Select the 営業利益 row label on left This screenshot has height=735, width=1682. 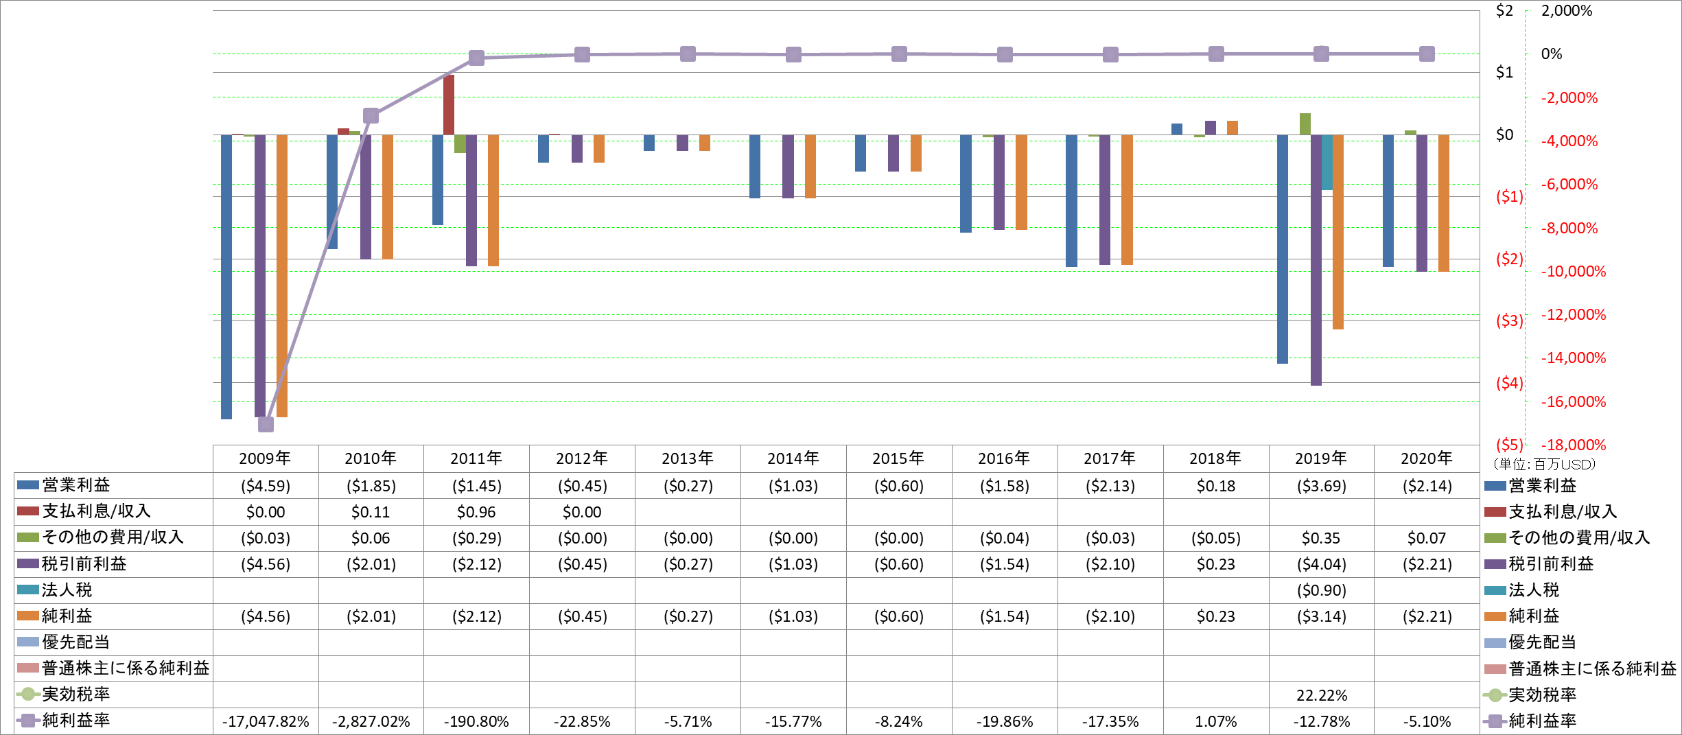76,485
